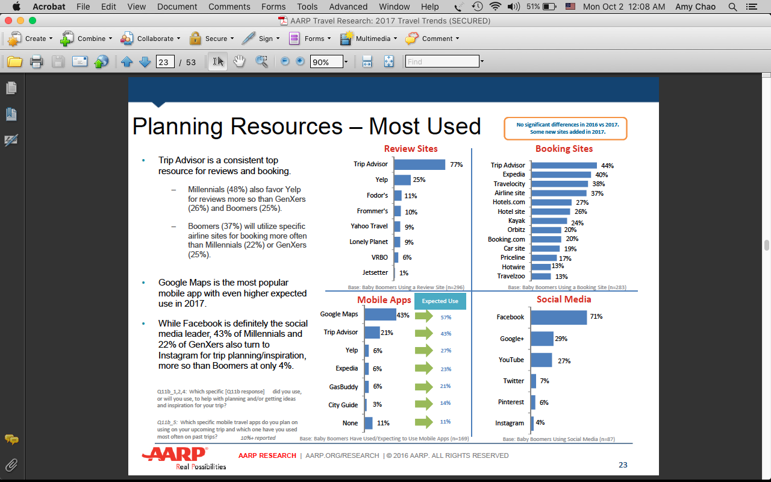The width and height of the screenshot is (771, 482).
Task: Open the Multimedia menu
Action: point(368,39)
